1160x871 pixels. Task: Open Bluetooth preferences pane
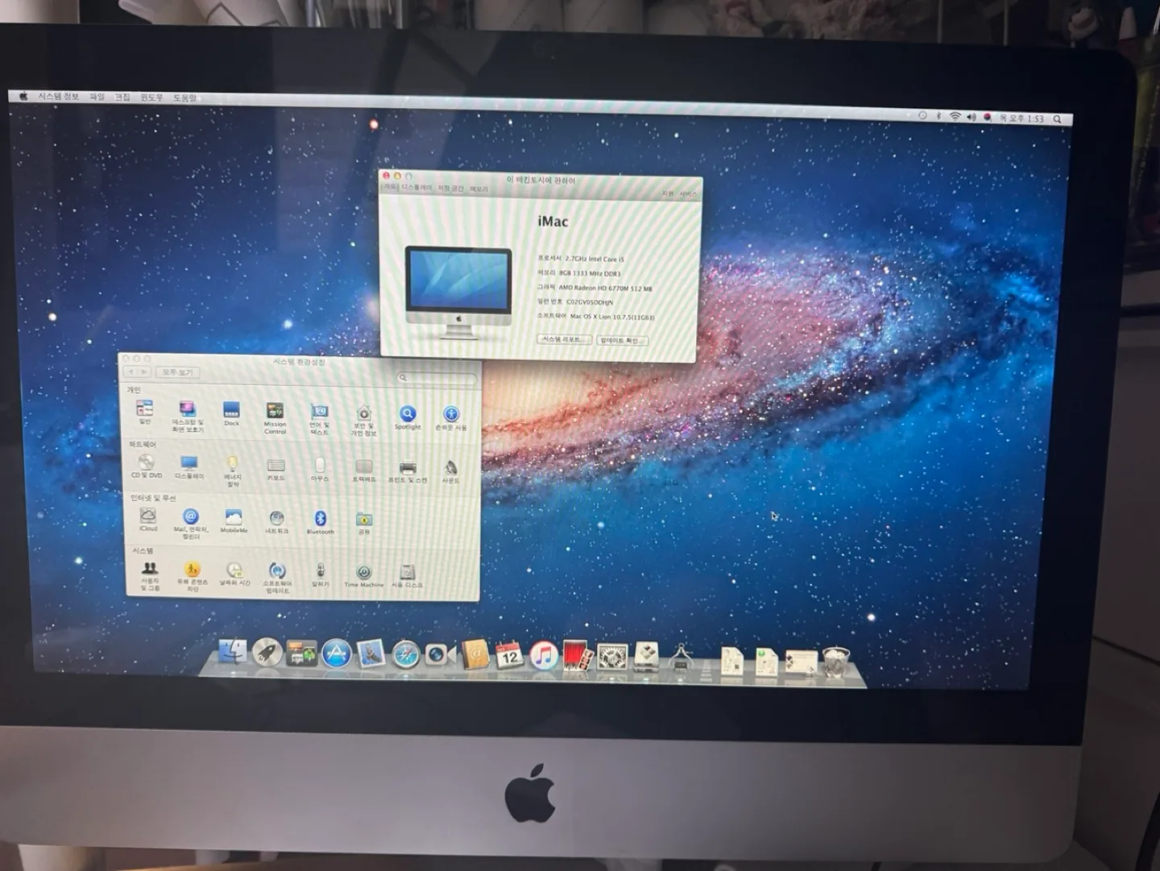pyautogui.click(x=320, y=522)
